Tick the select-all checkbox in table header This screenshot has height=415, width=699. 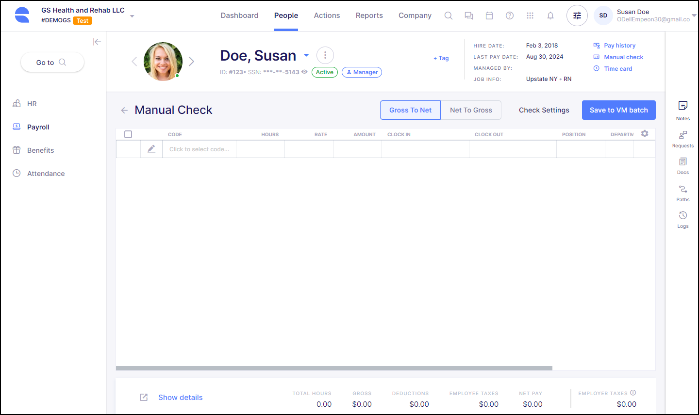click(x=128, y=134)
